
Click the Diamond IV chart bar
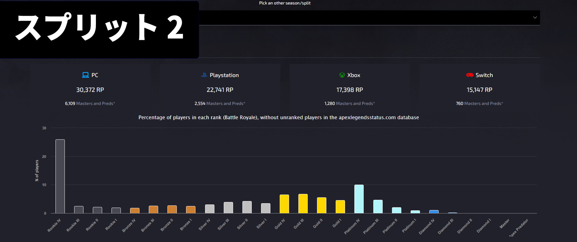[434, 212]
